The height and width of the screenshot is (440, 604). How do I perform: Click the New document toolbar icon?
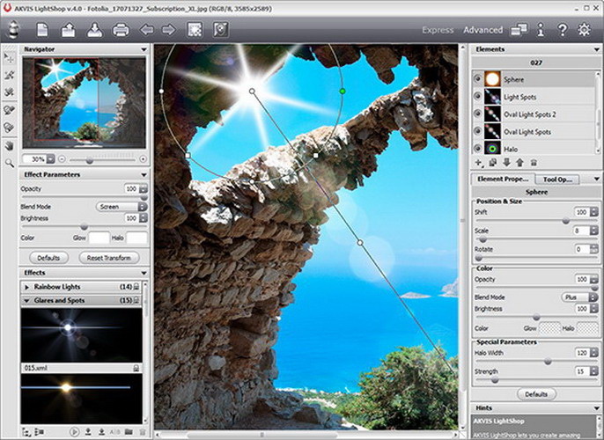(x=42, y=30)
